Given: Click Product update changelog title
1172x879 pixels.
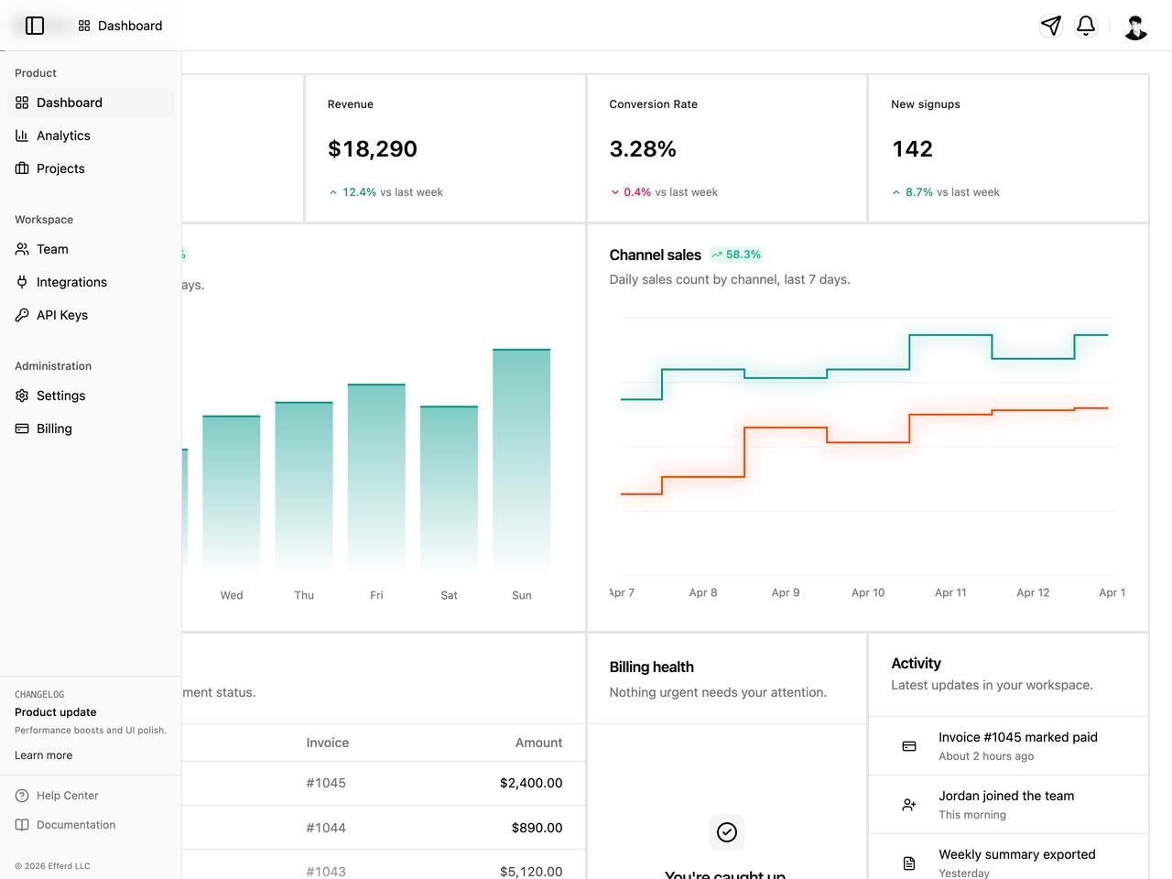Looking at the screenshot, I should click(55, 712).
